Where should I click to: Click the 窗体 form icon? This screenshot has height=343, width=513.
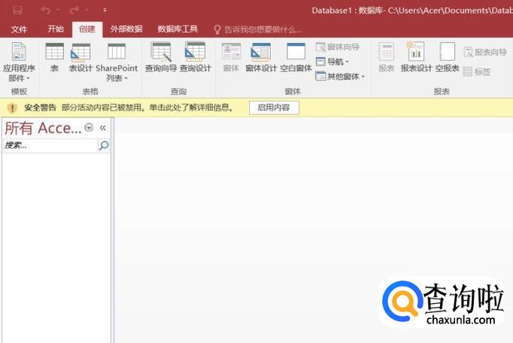coord(231,57)
